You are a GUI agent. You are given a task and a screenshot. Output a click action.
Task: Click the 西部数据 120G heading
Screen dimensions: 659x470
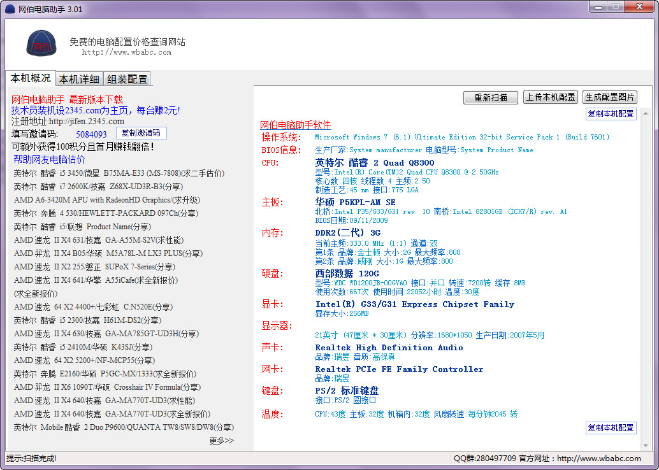click(347, 273)
